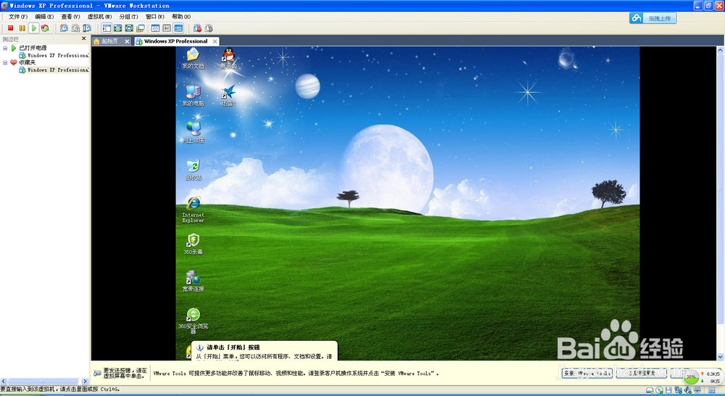Screen dimensions: 725x396
Task: Select the summary view toolbar icon
Action: (155, 28)
